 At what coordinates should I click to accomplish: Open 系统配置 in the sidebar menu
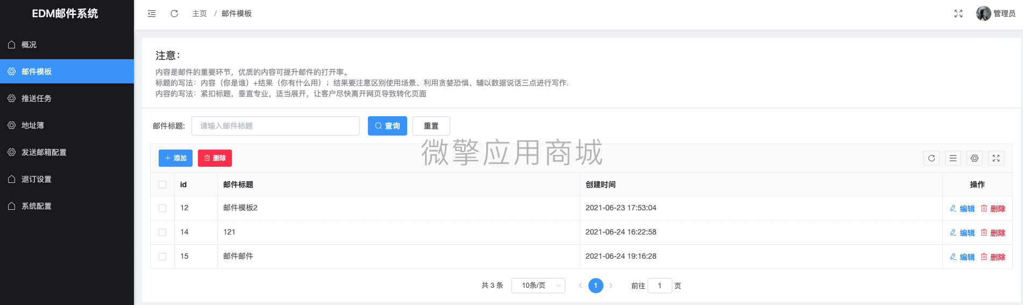point(67,206)
